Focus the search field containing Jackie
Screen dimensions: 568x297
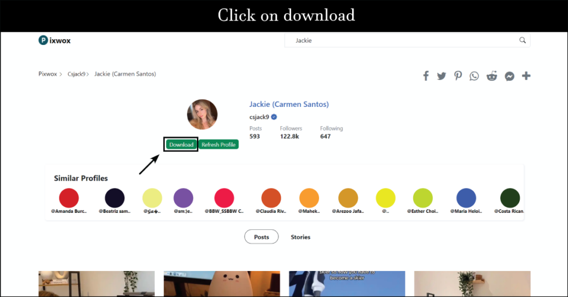[399, 40]
